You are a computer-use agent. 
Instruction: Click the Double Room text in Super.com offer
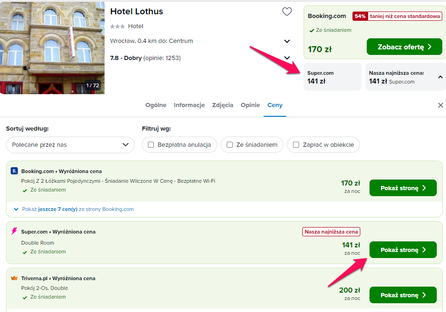[x=37, y=243]
